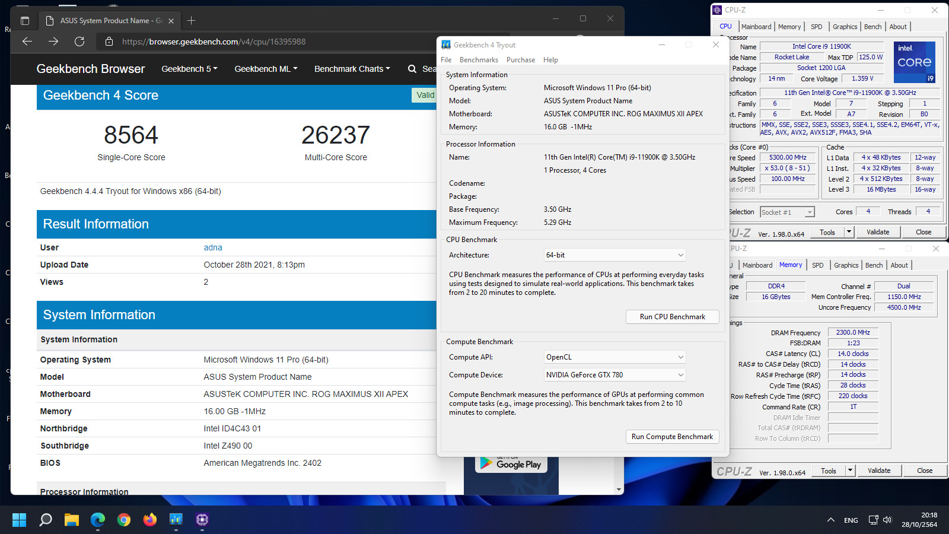Open File Explorer from taskbar
This screenshot has width=949, height=534.
point(72,520)
